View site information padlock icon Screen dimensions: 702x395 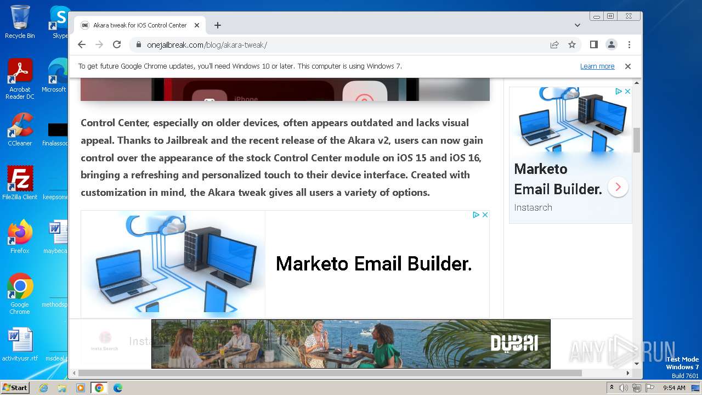[x=138, y=45]
